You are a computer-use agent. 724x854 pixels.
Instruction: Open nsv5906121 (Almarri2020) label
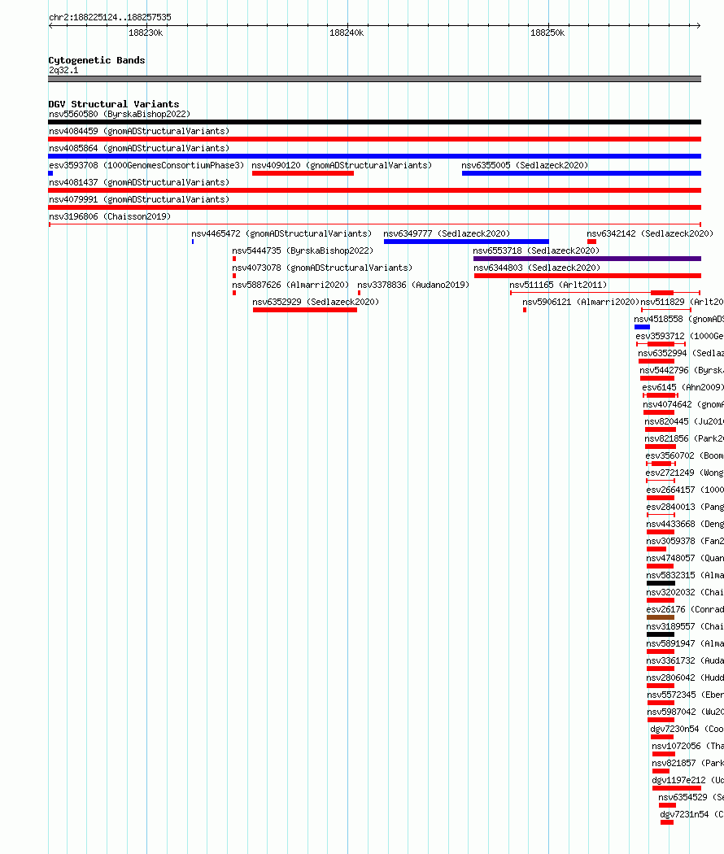581,302
